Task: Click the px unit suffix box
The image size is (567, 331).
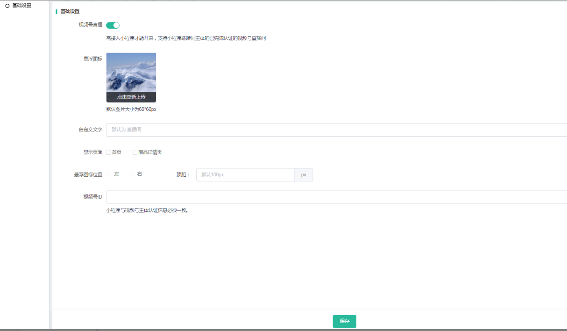Action: [x=304, y=175]
